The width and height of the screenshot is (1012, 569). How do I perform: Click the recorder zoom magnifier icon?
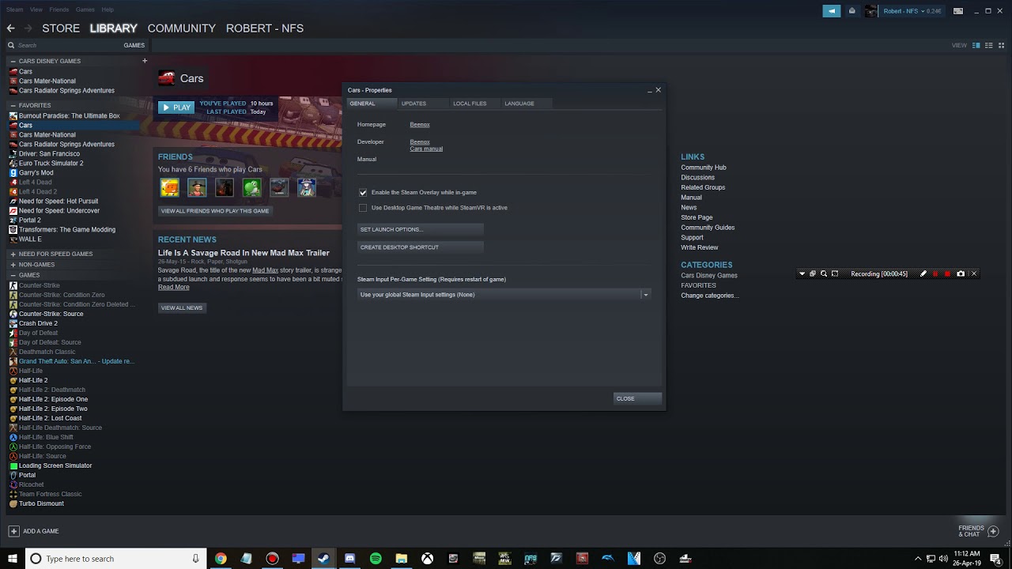click(824, 273)
